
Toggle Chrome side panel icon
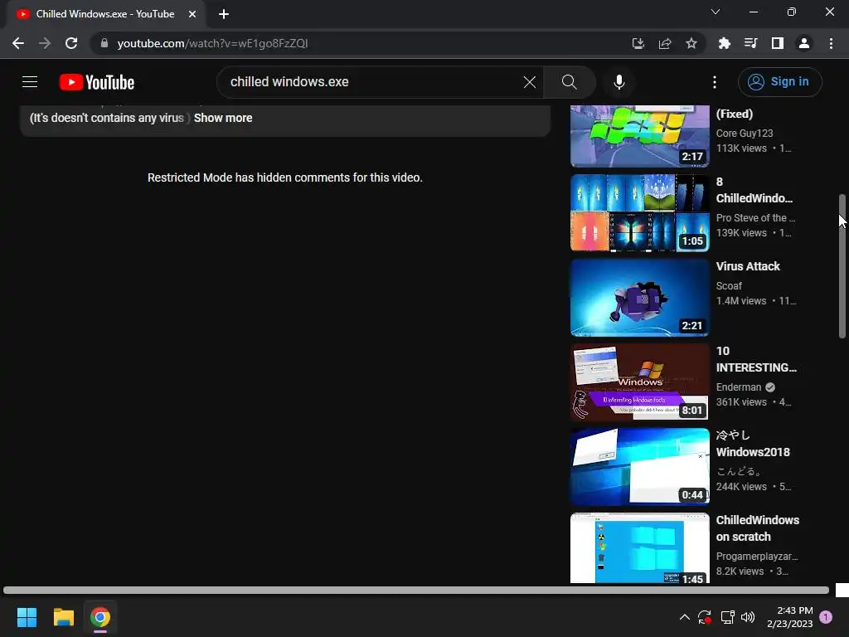pyautogui.click(x=778, y=43)
